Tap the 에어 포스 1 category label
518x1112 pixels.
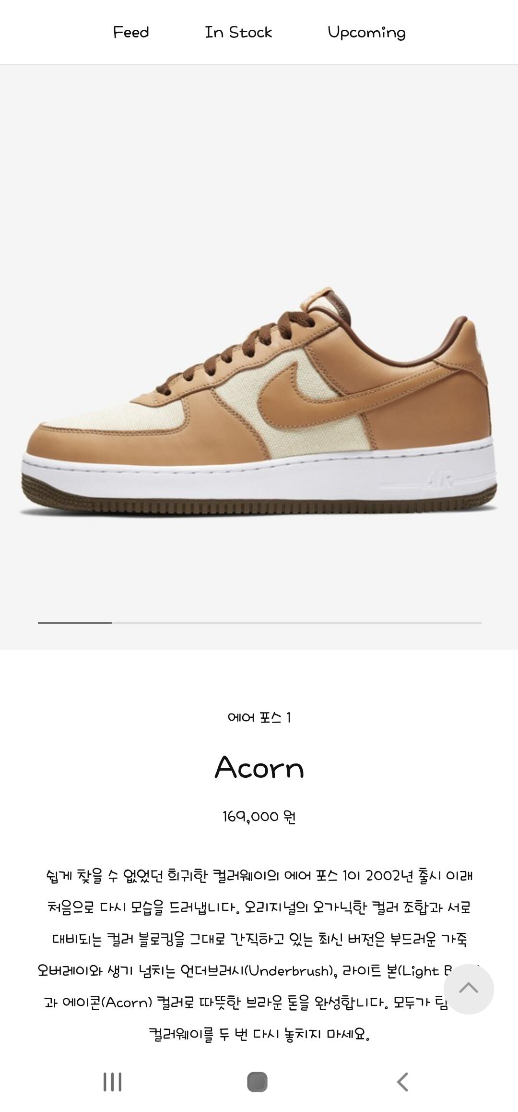click(x=259, y=717)
